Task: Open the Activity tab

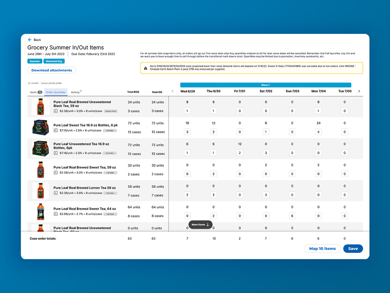Action: 75,92
